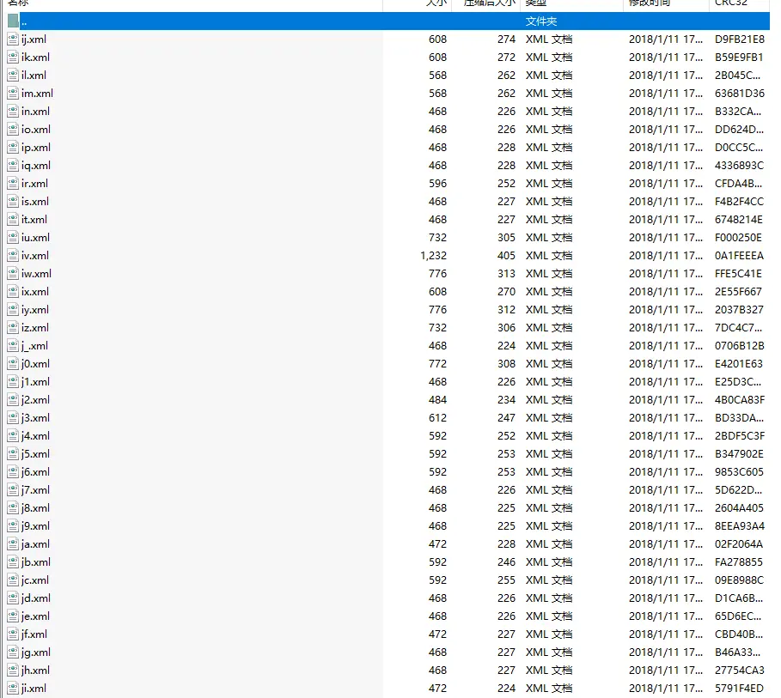Click the il.xml file icon
This screenshot has width=781, height=698.
click(13, 76)
